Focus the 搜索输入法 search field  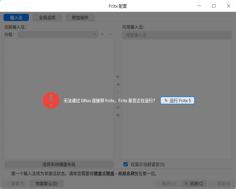(177, 35)
